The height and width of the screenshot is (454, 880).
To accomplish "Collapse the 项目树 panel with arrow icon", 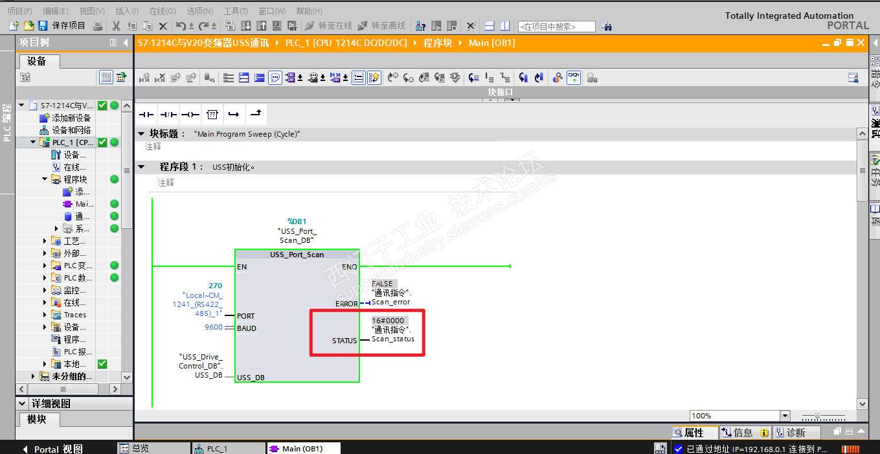I will tap(126, 43).
